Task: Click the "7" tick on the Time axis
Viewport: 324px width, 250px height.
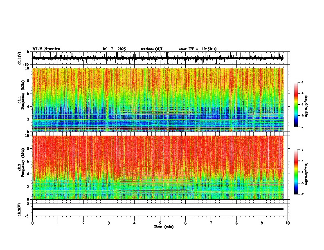Action: [211, 223]
